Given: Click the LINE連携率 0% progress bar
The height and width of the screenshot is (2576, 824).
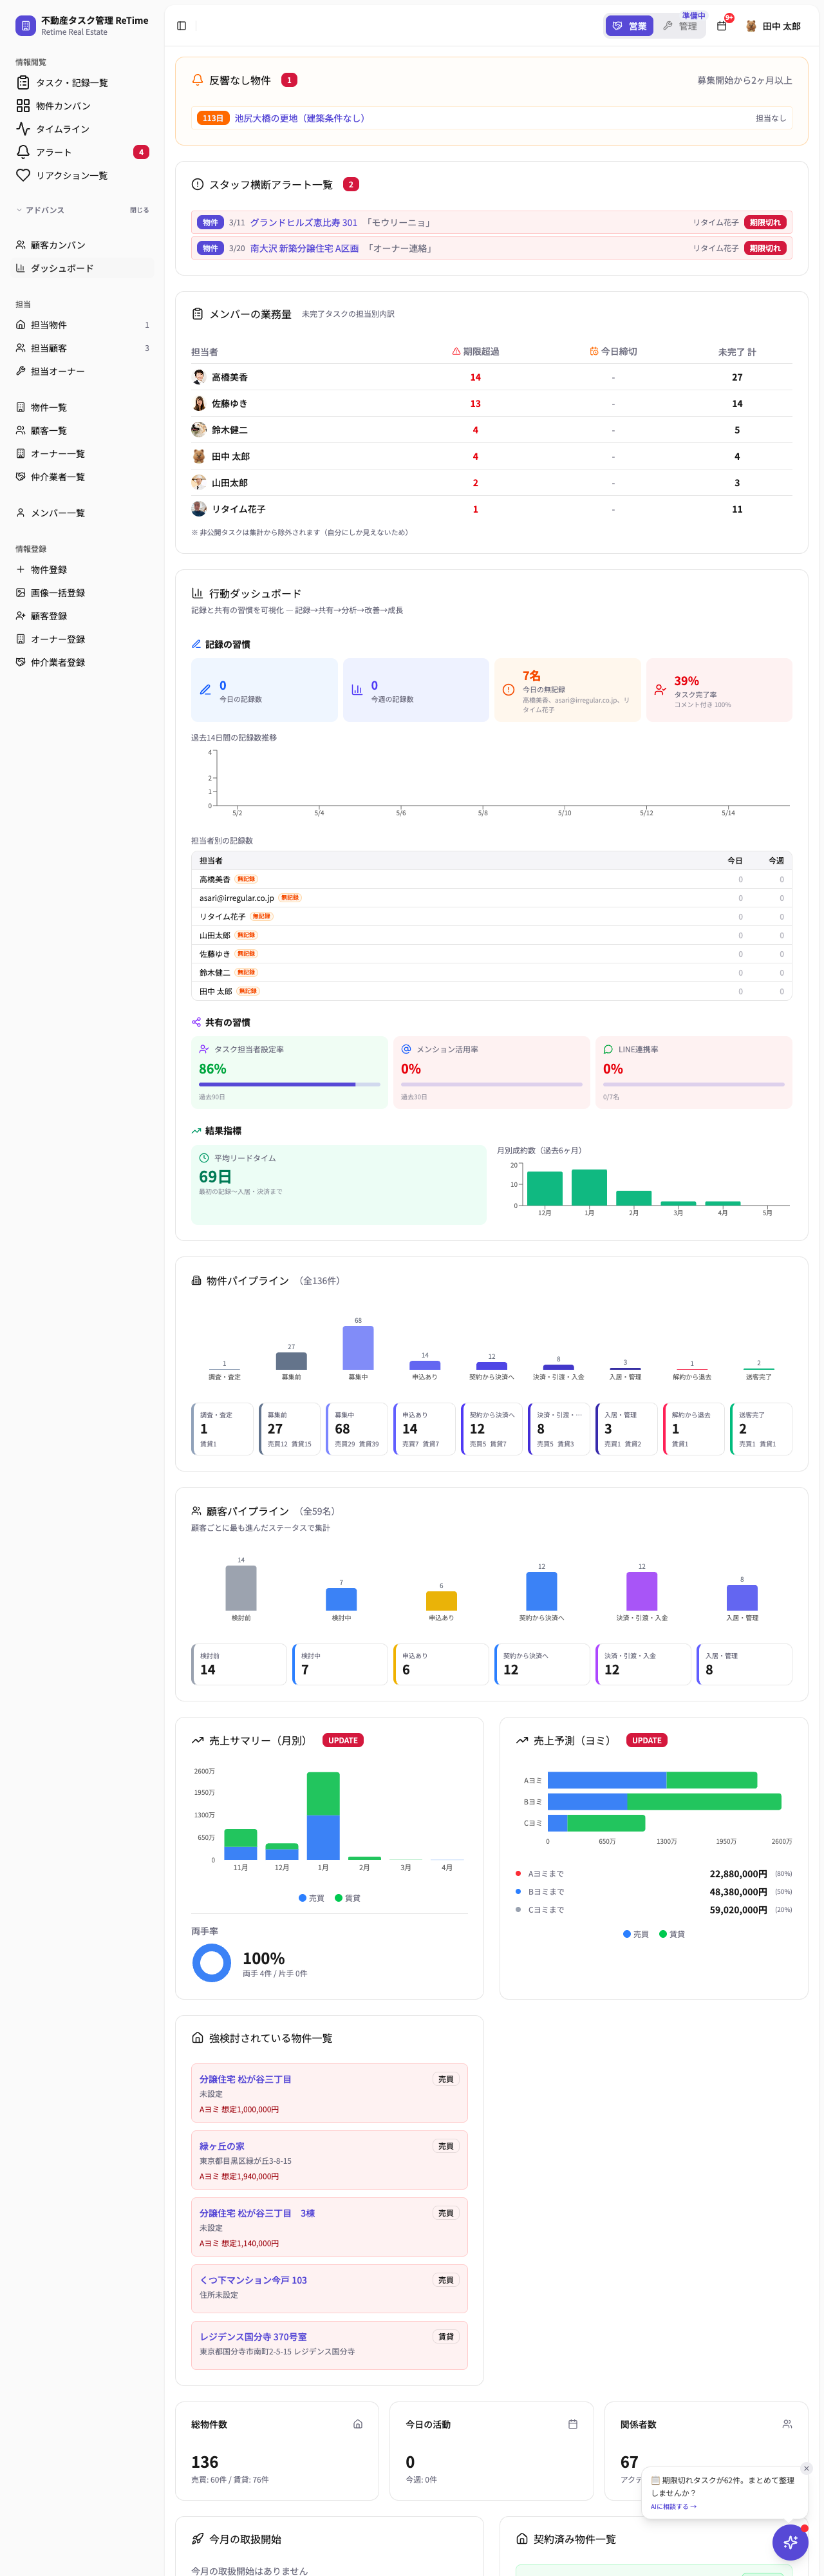Looking at the screenshot, I should [x=693, y=1084].
